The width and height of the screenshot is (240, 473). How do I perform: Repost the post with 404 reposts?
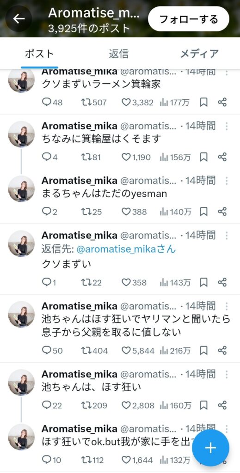(94, 351)
